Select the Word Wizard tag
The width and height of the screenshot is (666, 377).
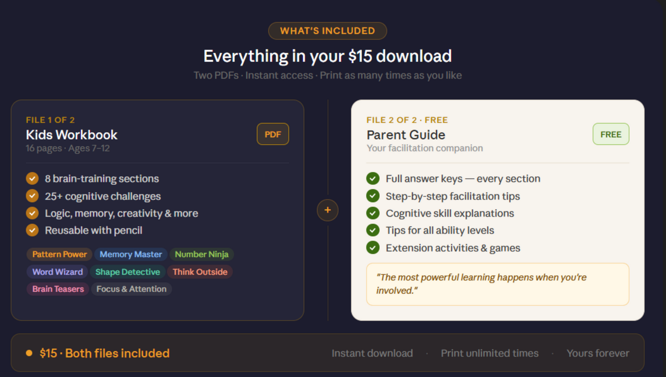coord(58,272)
